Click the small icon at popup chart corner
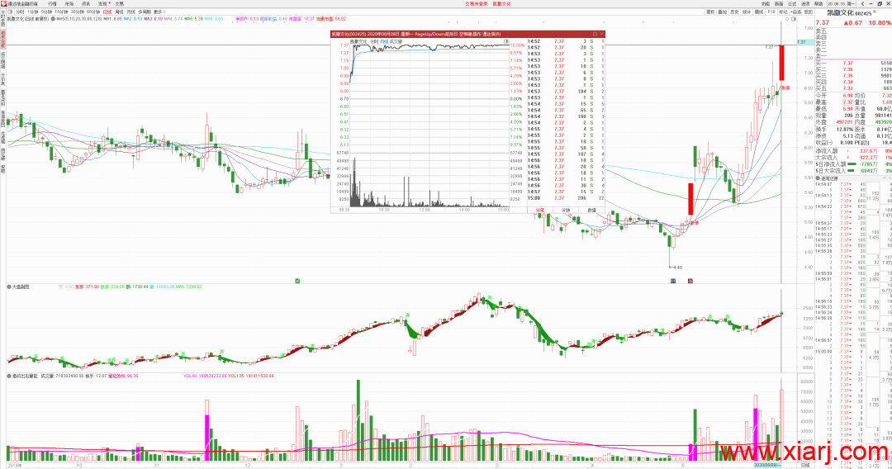 click(506, 41)
